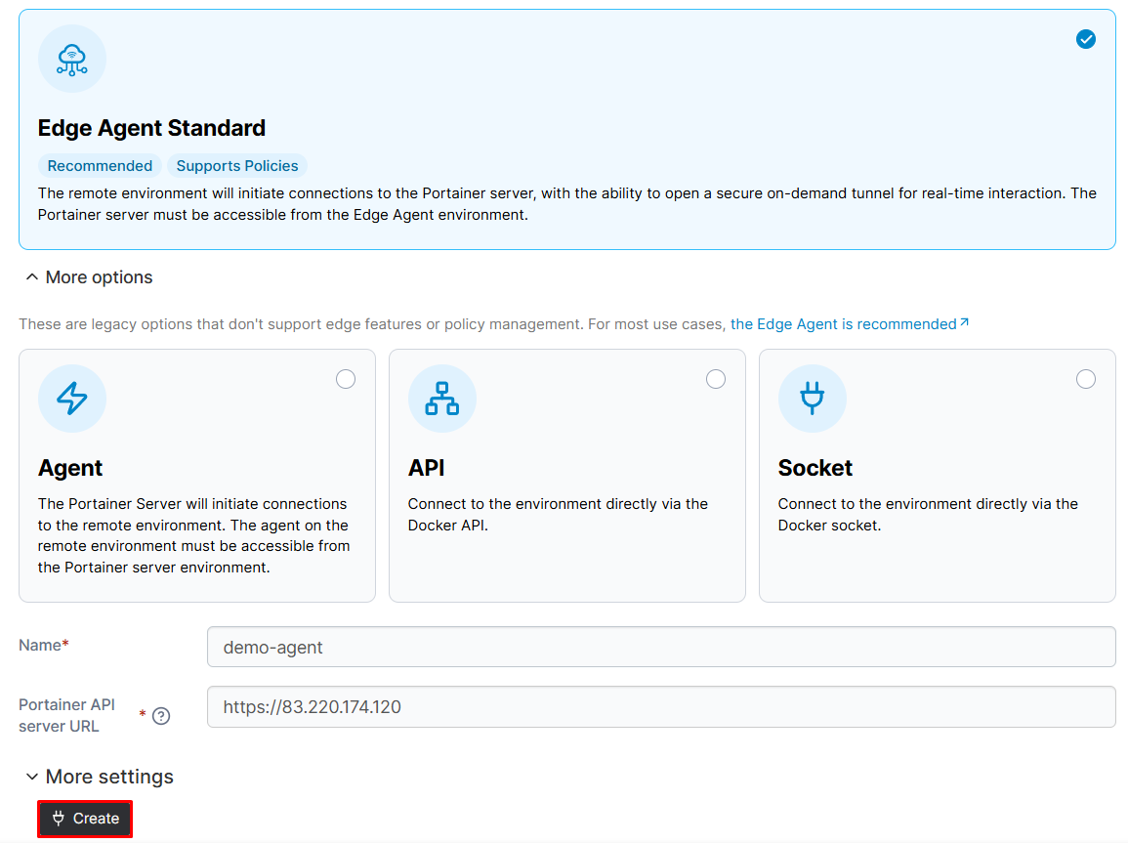Click the Supports Policies tag
The width and height of the screenshot is (1128, 843).
tap(237, 166)
